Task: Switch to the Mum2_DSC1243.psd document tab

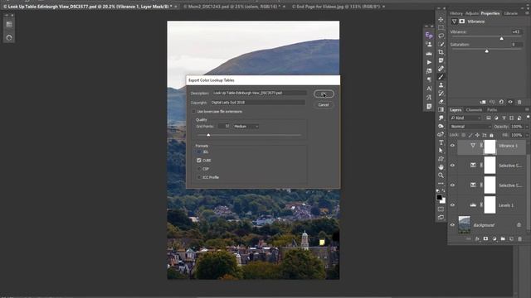Action: [232, 7]
